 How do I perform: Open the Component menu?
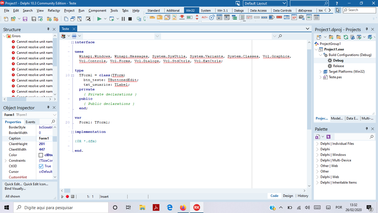(x=97, y=11)
